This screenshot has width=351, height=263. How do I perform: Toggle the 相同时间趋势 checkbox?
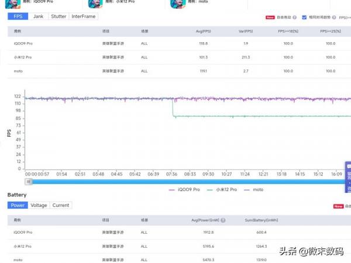point(304,18)
